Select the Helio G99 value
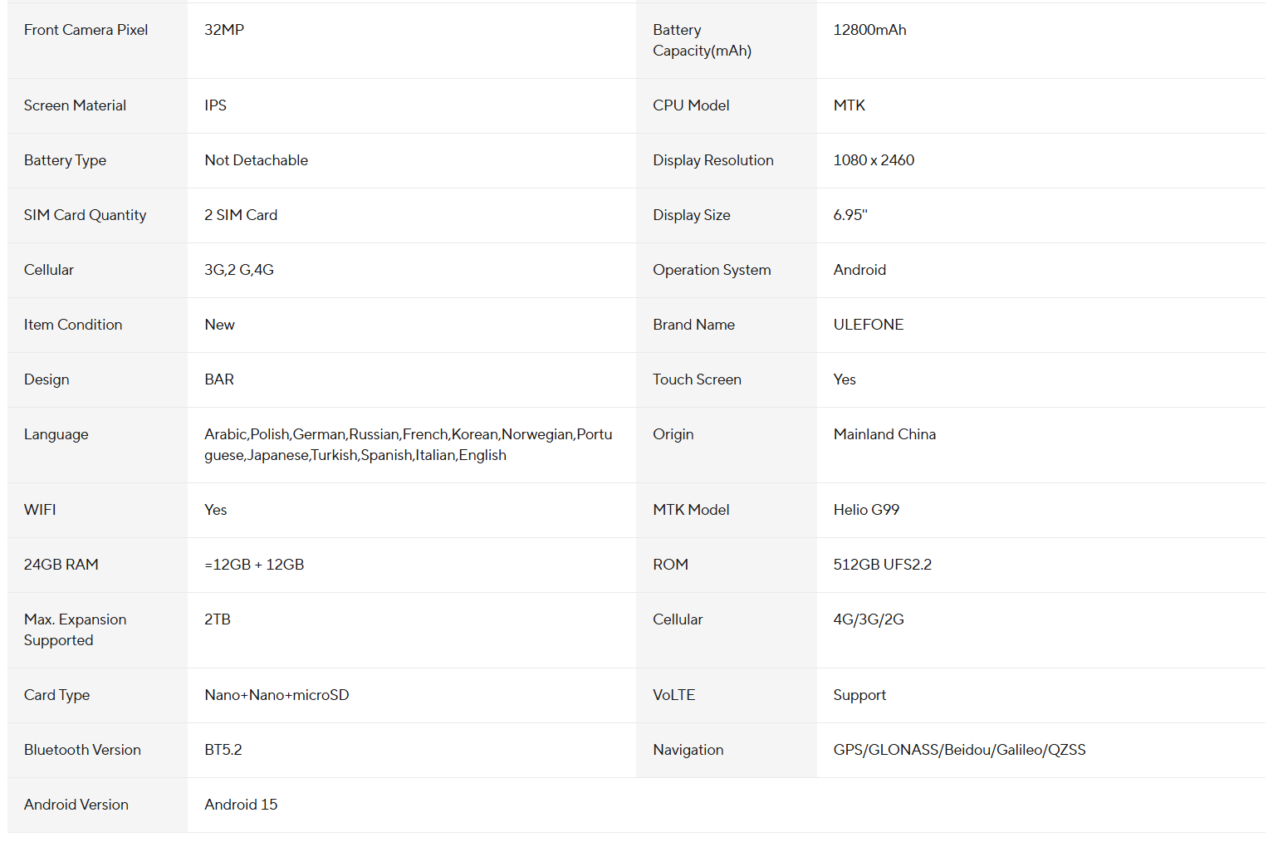1273x842 pixels. tap(866, 510)
